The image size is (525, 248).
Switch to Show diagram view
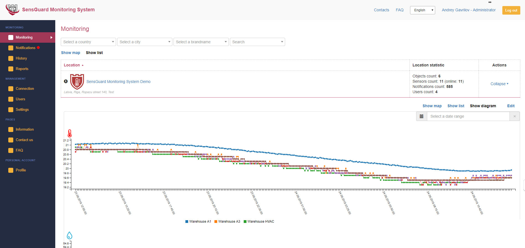click(483, 106)
